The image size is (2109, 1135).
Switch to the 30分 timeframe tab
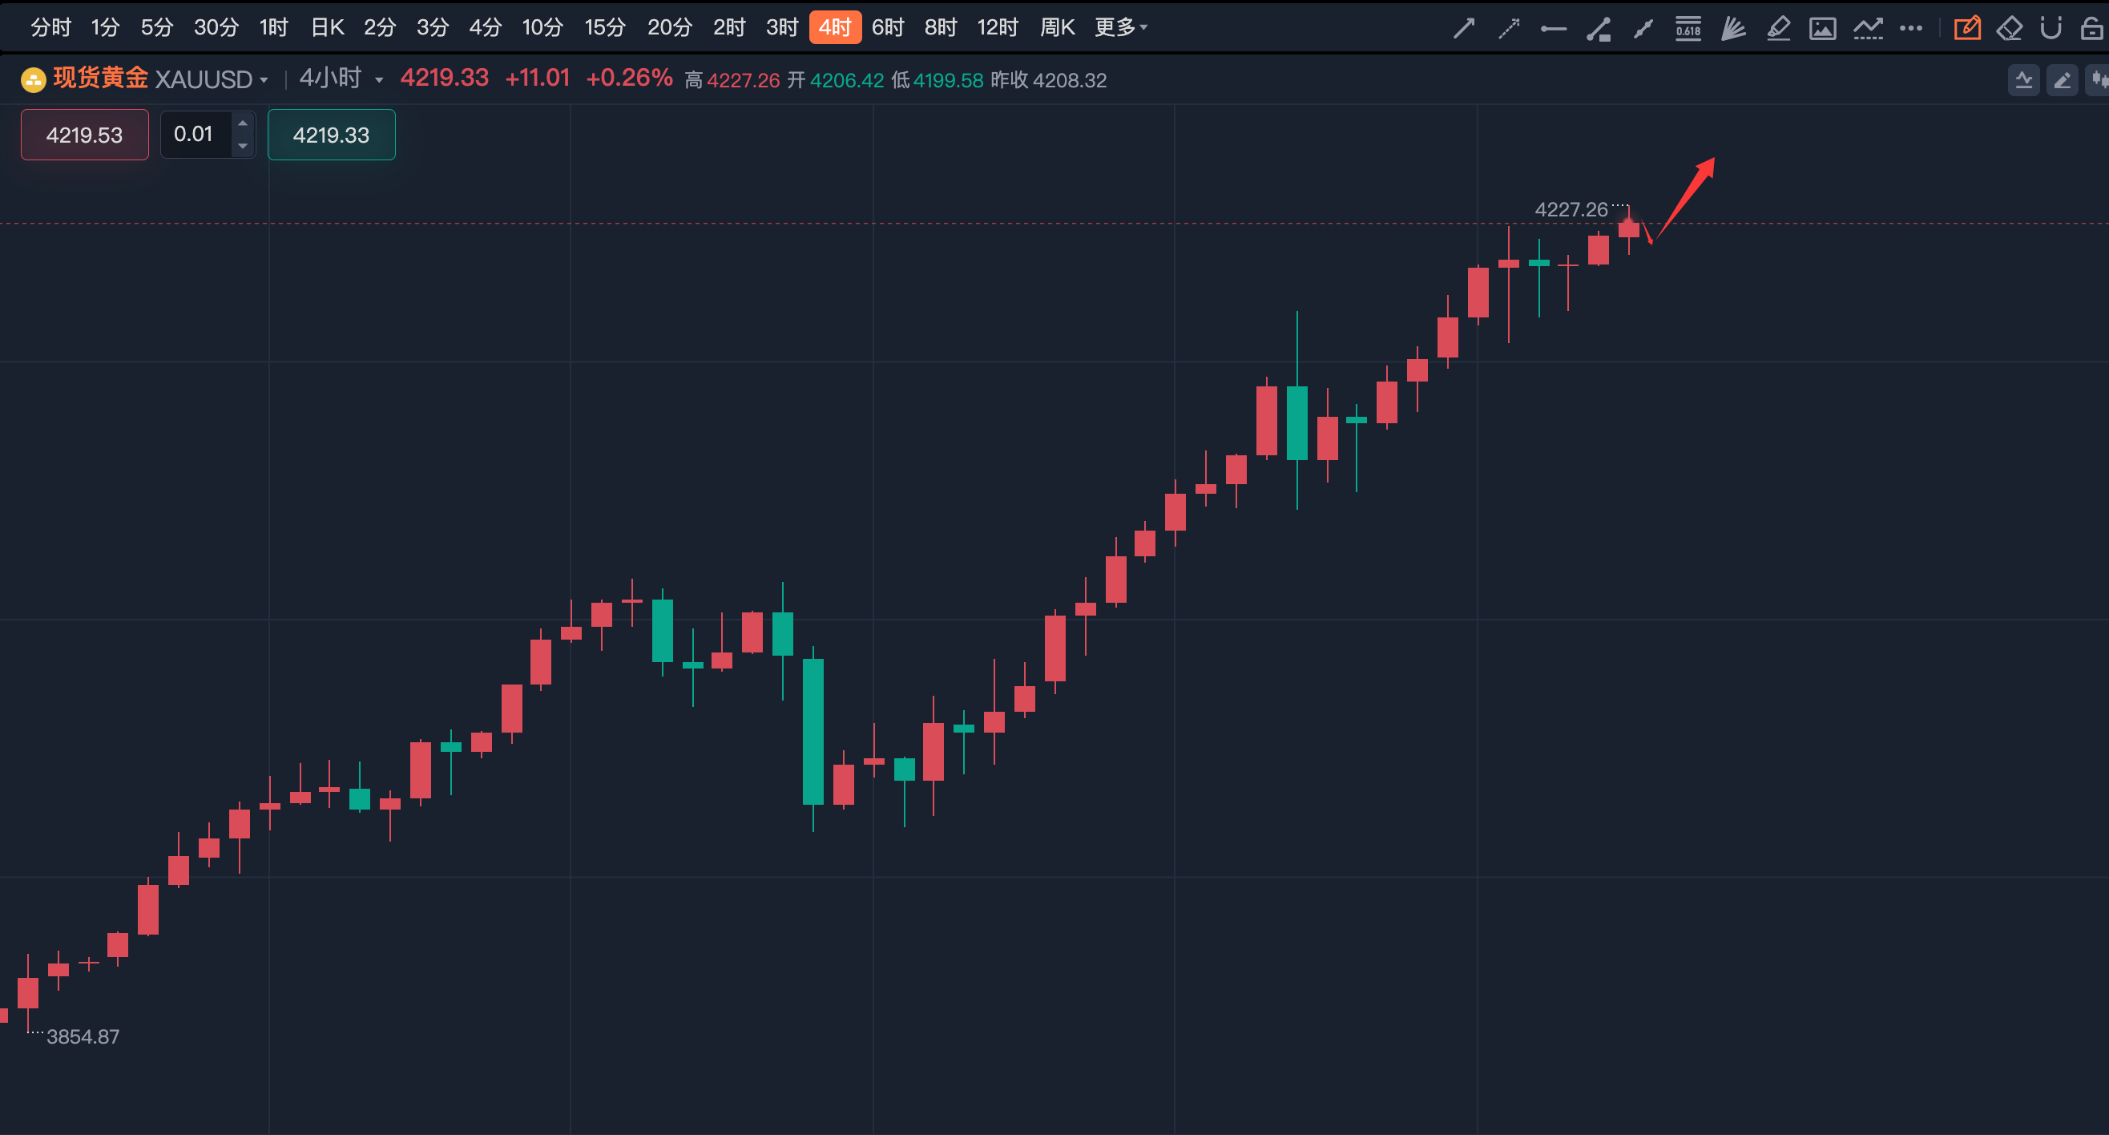(x=216, y=27)
